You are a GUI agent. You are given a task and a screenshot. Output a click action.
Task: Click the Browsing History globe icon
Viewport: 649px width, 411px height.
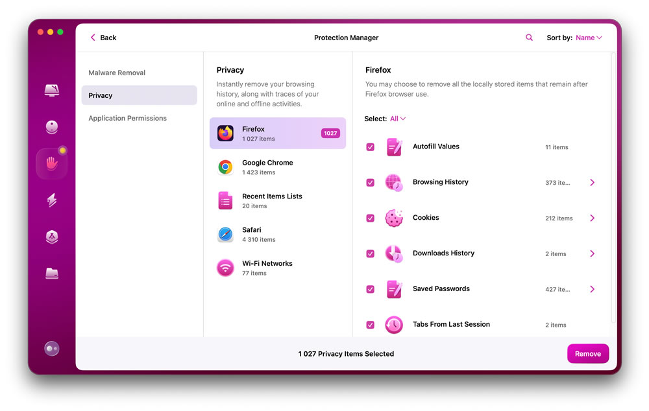click(x=394, y=182)
